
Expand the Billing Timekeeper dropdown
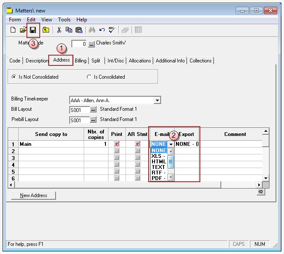[x=157, y=100]
